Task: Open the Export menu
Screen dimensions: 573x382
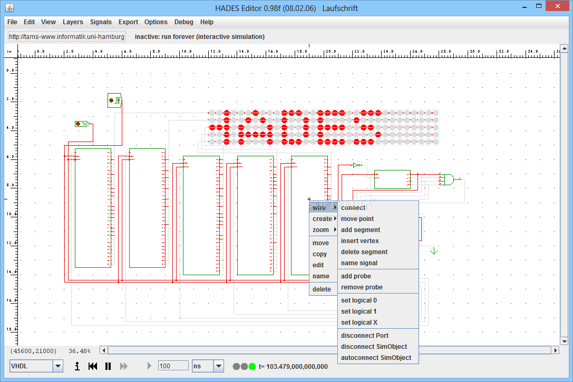Action: [x=128, y=22]
